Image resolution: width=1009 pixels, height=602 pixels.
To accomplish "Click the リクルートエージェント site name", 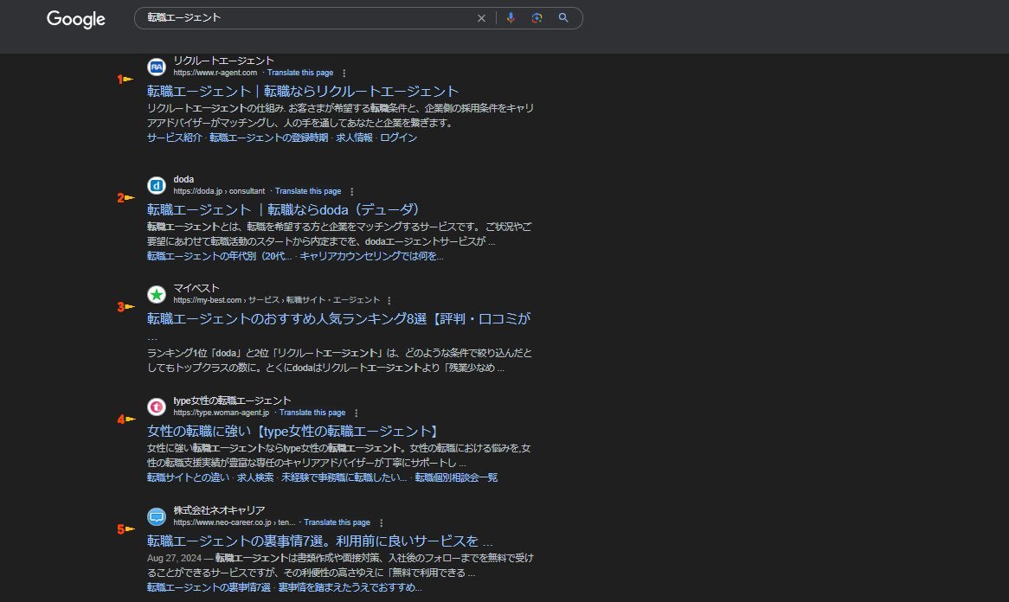I will 223,61.
